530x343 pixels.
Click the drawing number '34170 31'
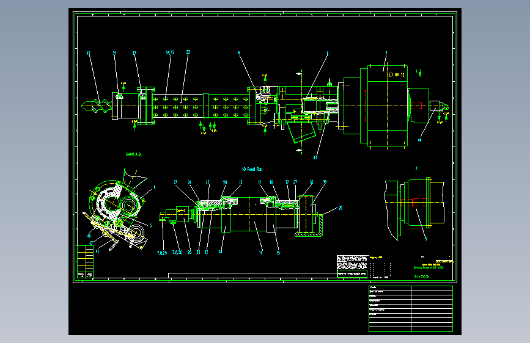click(422, 277)
